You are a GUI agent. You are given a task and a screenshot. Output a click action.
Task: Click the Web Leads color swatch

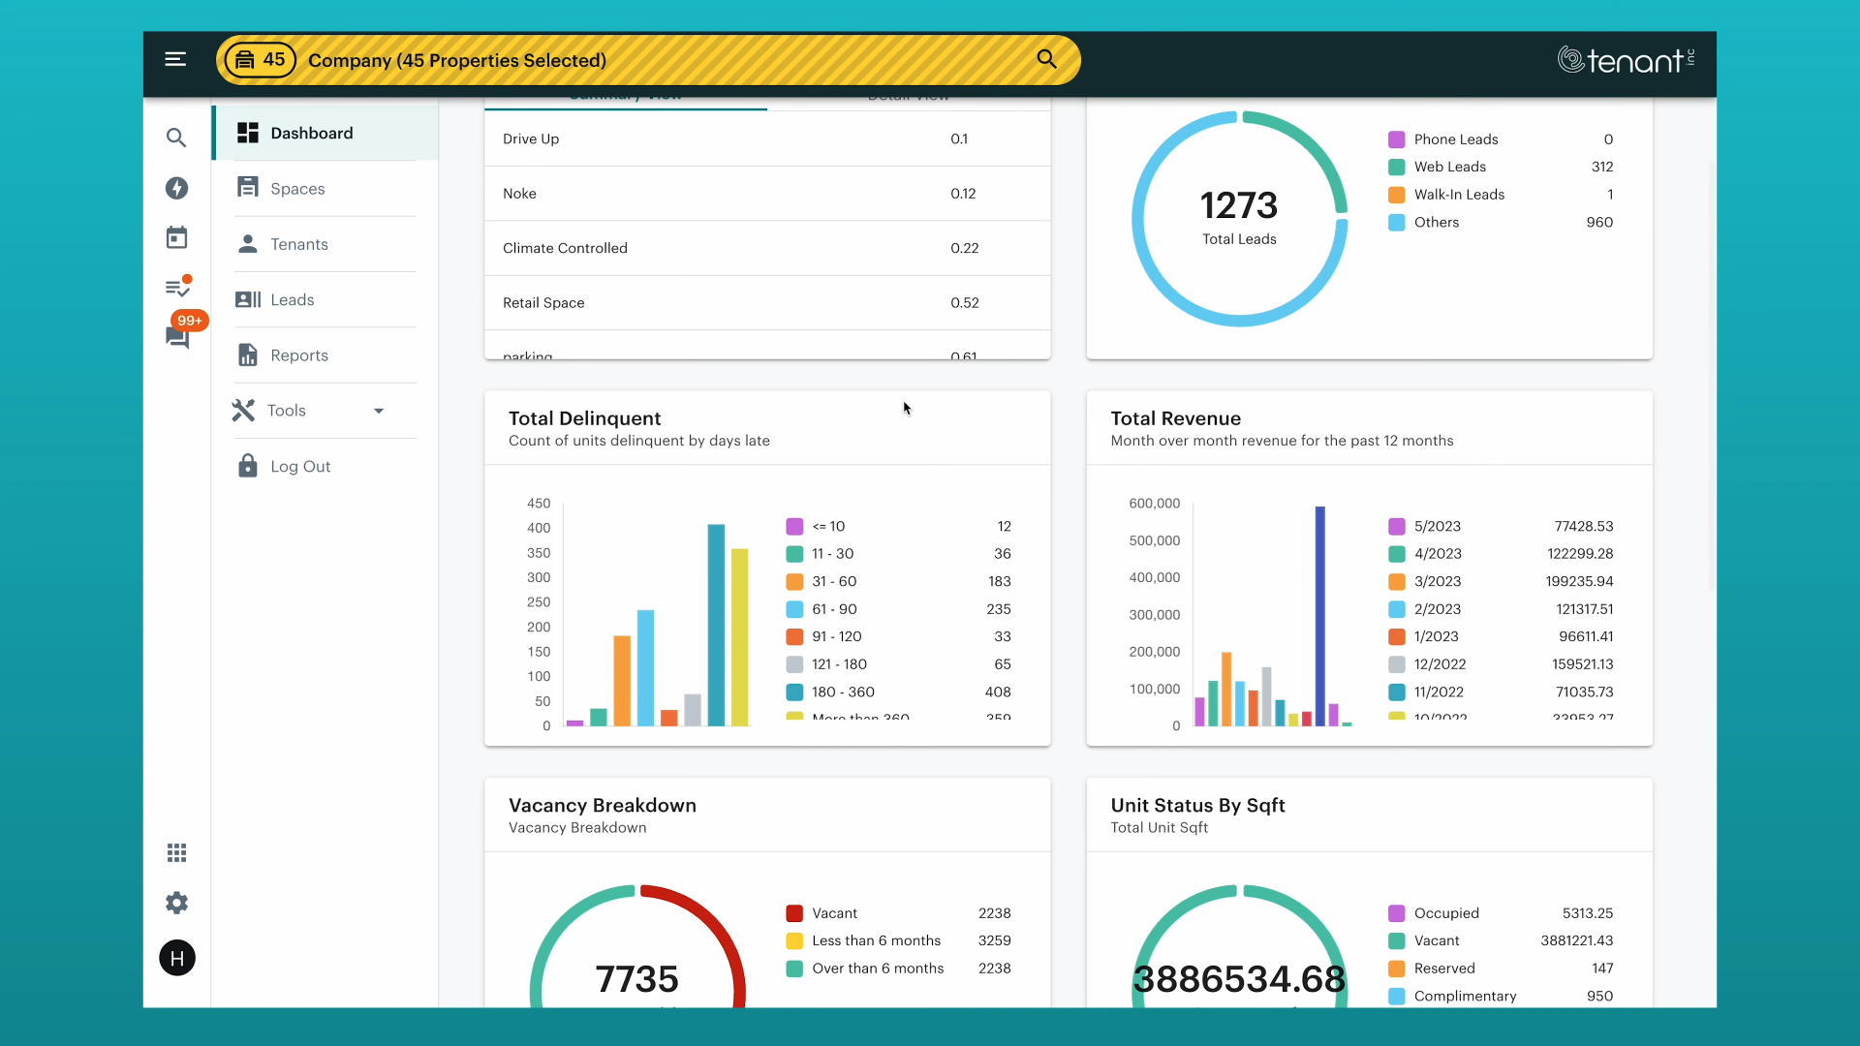(1395, 167)
